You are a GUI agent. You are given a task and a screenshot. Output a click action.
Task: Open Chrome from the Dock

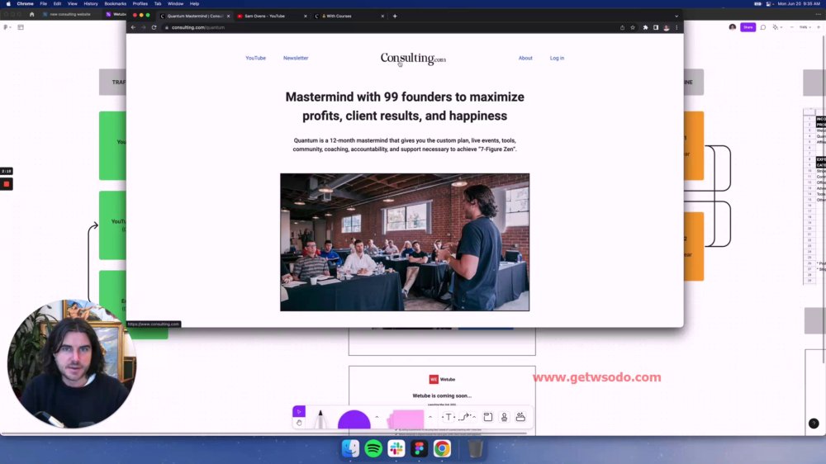click(442, 448)
